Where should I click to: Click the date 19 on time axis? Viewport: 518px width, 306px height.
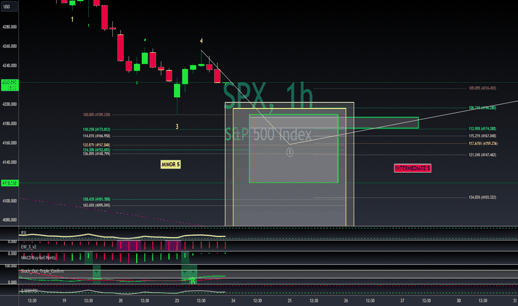point(64,300)
